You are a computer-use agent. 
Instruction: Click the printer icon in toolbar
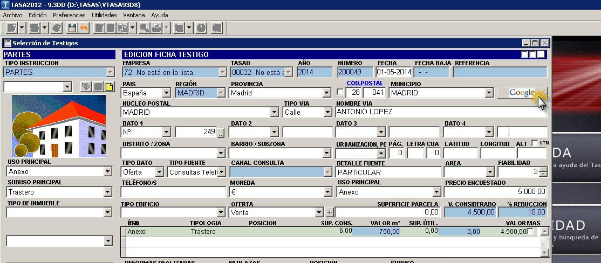(157, 28)
